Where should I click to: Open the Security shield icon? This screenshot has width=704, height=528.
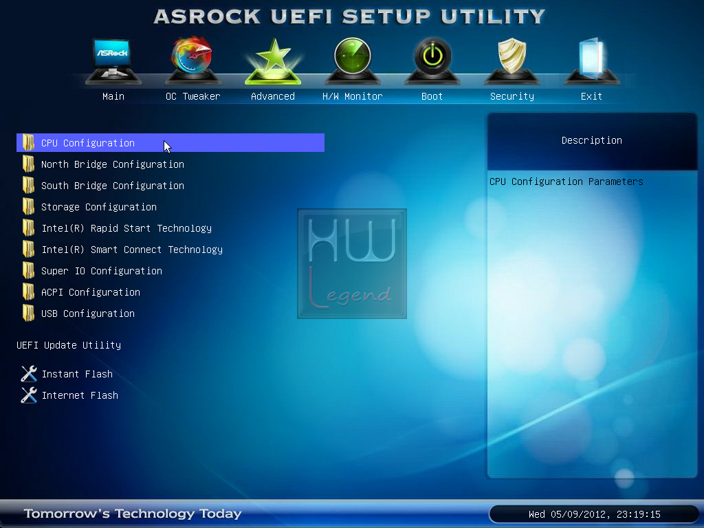511,61
